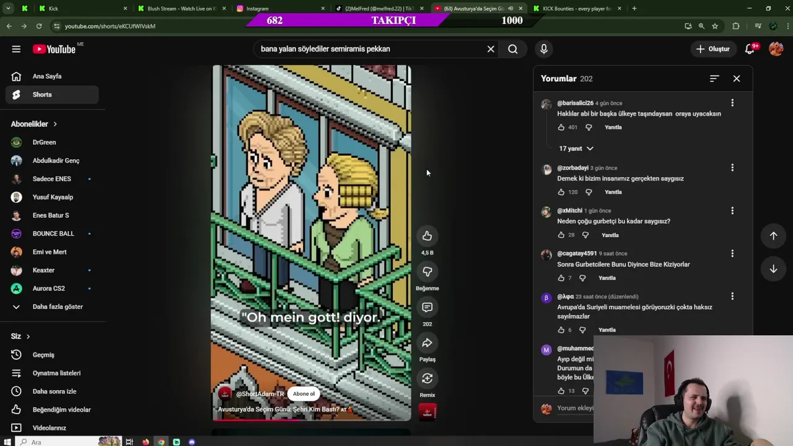793x446 pixels.
Task: Close the Yorumlar comments panel
Action: pyautogui.click(x=737, y=79)
